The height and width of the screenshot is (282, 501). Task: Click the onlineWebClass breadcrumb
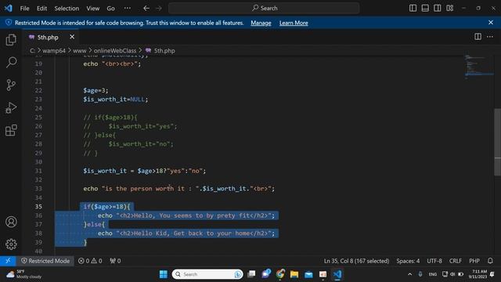click(115, 50)
